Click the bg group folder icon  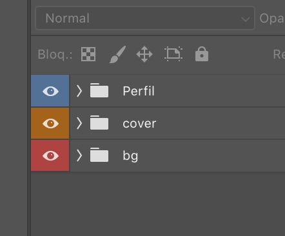pos(99,155)
